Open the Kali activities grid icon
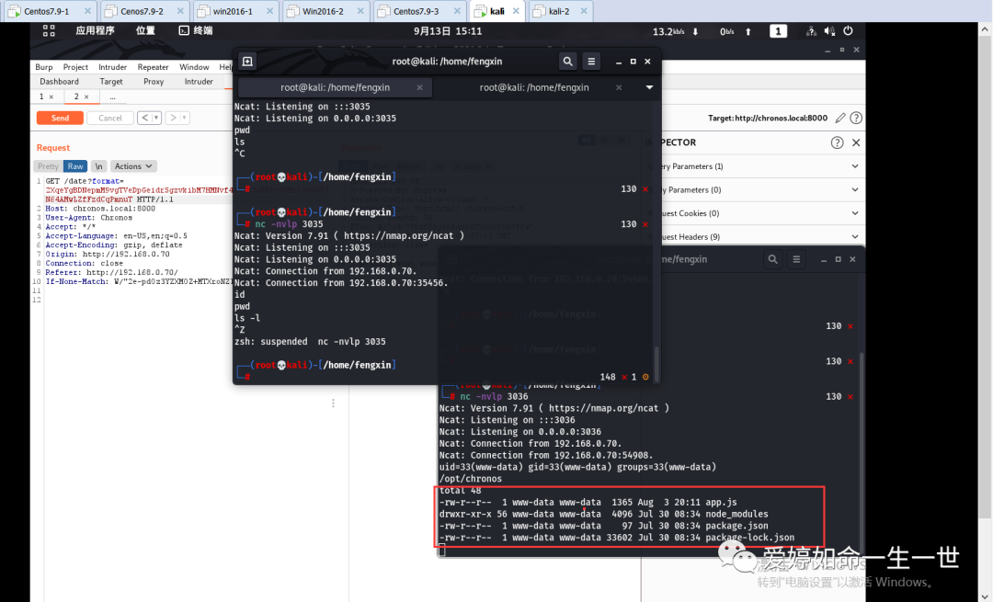 49,30
